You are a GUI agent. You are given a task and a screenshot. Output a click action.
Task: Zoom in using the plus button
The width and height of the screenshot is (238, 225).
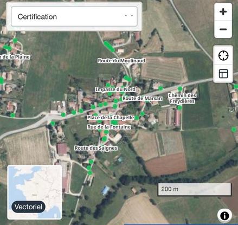click(x=223, y=12)
